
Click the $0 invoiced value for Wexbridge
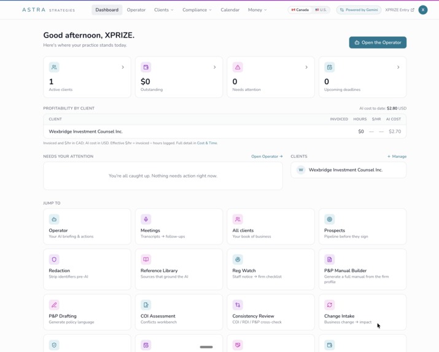[x=361, y=131]
